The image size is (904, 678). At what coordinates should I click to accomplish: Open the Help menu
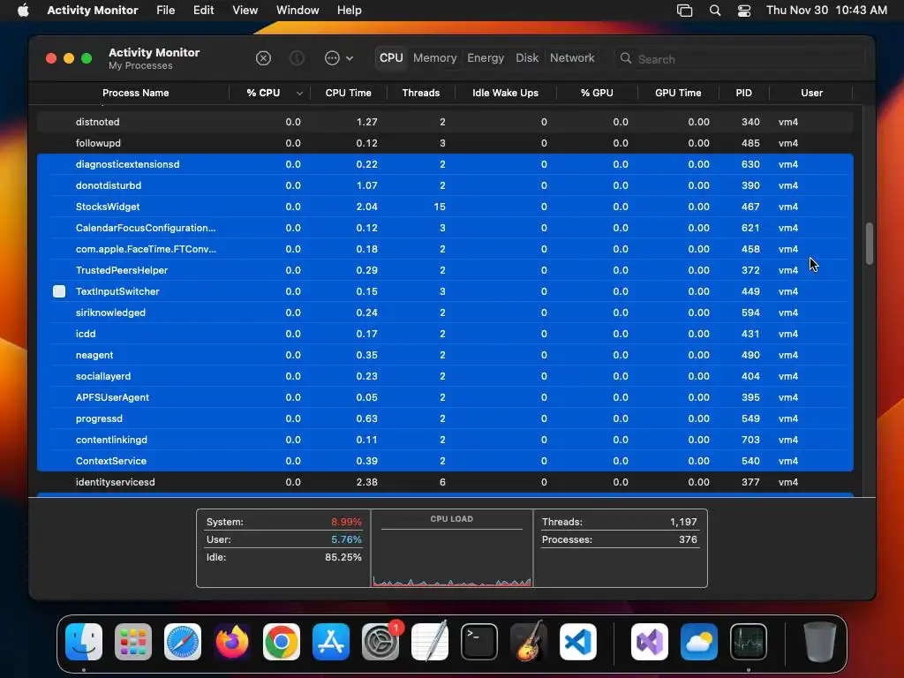[349, 11]
